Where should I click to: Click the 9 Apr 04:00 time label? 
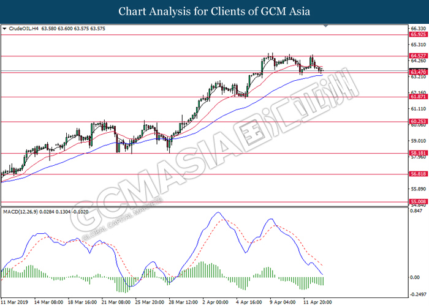[x=283, y=302]
